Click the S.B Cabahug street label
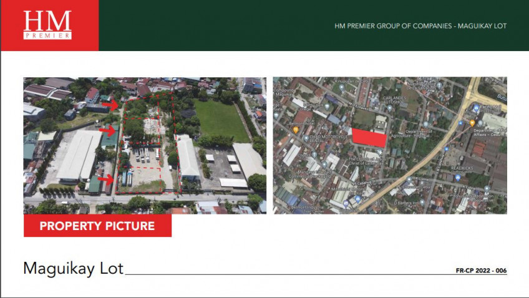This screenshot has width=529, height=298. (x=439, y=164)
